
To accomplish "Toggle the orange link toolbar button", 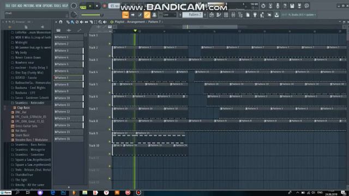I will (147, 15).
